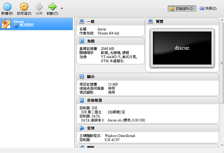Open the 系統 section header link
This screenshot has height=153, width=224.
pos(91,41)
